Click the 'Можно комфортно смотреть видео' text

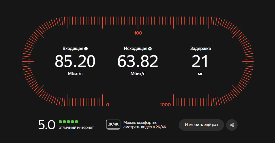[145, 125]
